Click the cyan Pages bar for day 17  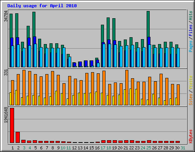click(x=104, y=55)
